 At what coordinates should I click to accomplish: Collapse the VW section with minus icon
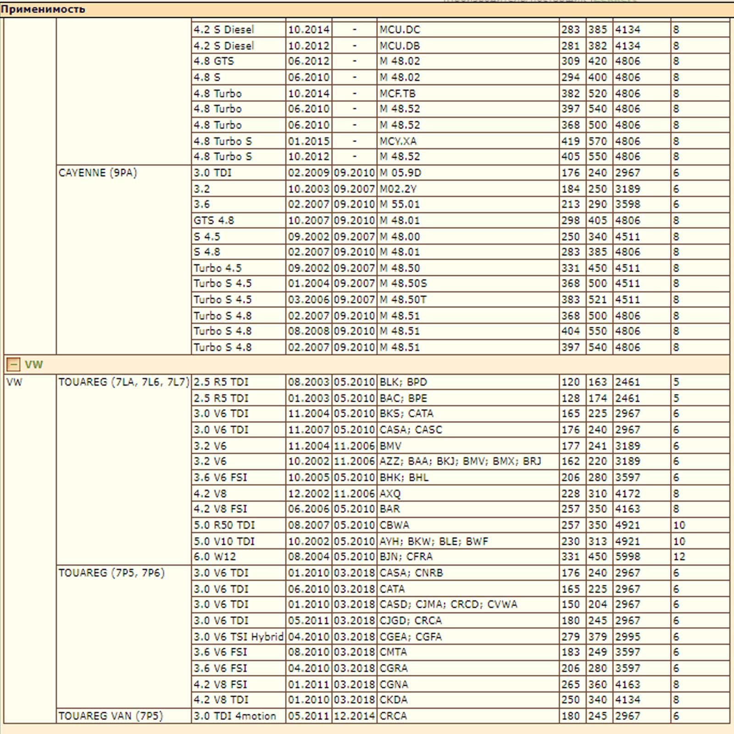click(13, 365)
